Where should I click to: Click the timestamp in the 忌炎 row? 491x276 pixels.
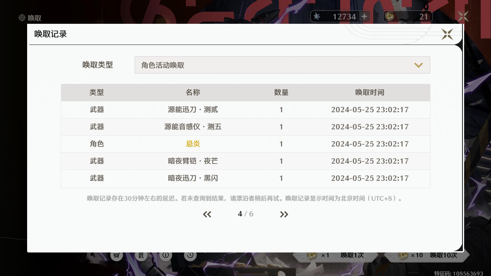point(370,144)
